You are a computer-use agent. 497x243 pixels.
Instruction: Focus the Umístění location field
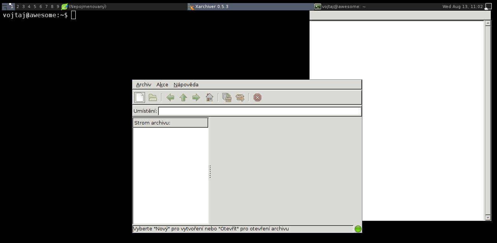259,111
